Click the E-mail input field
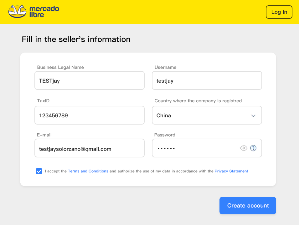 click(x=89, y=149)
